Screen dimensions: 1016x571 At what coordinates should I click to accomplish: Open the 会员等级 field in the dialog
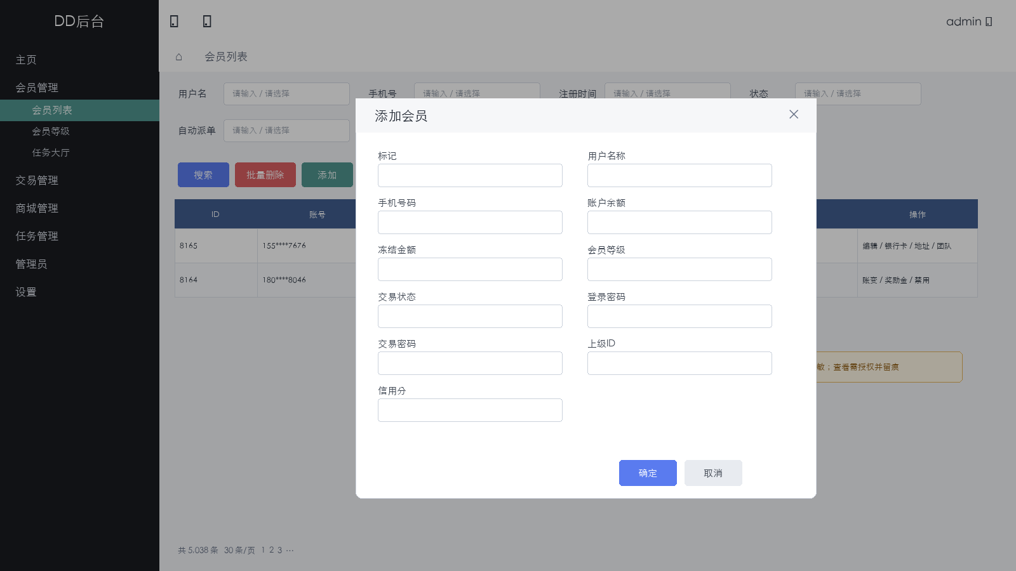click(679, 269)
